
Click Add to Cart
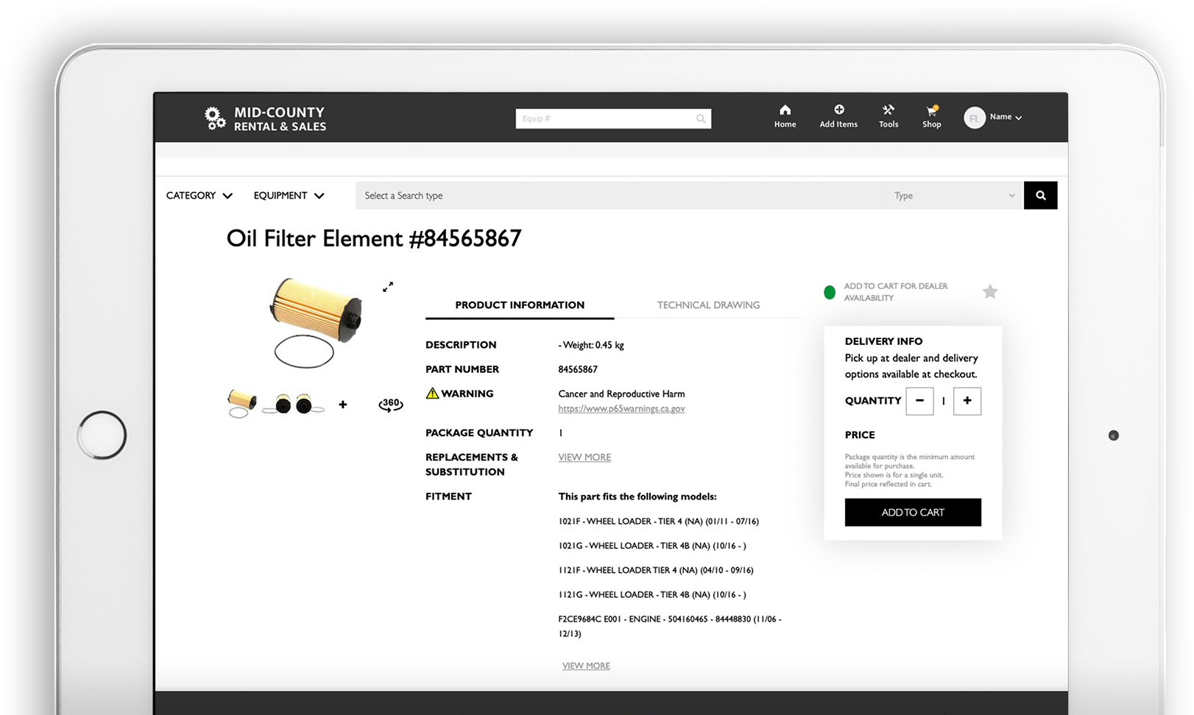click(x=913, y=512)
